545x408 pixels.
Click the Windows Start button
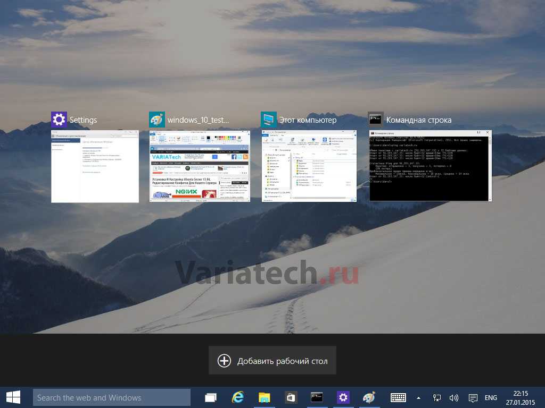coord(13,397)
